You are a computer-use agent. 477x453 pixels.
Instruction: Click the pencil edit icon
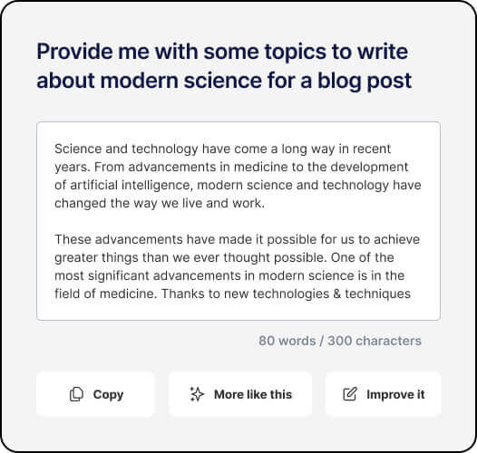click(x=350, y=394)
